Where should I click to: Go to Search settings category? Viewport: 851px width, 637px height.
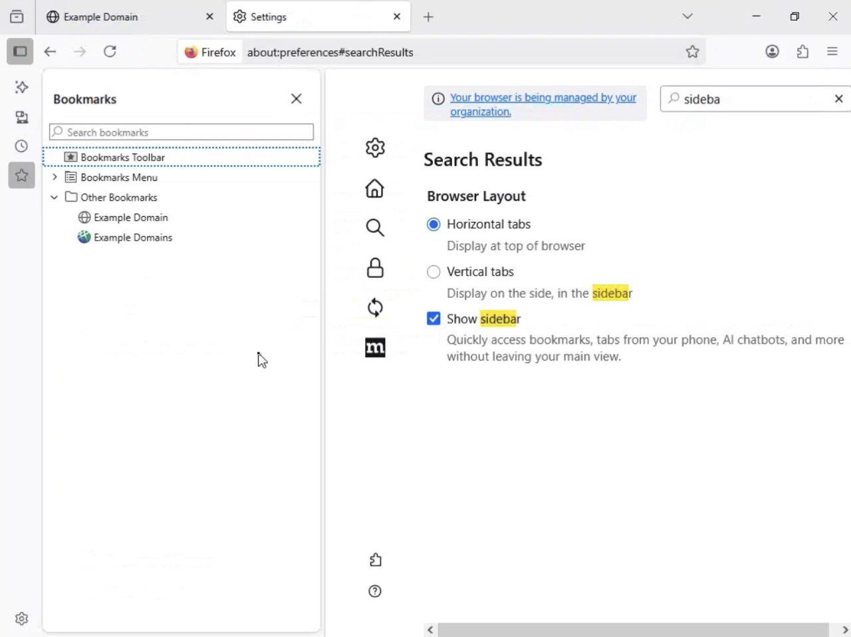(375, 228)
